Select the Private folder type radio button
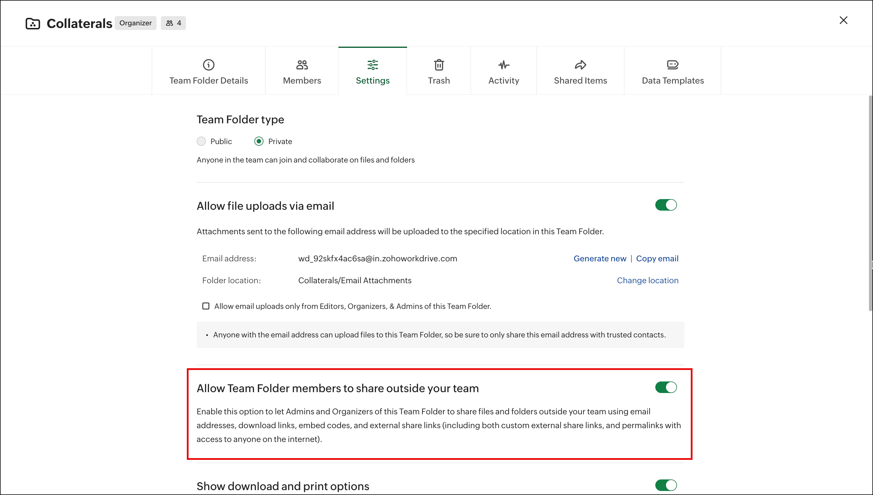 click(259, 141)
